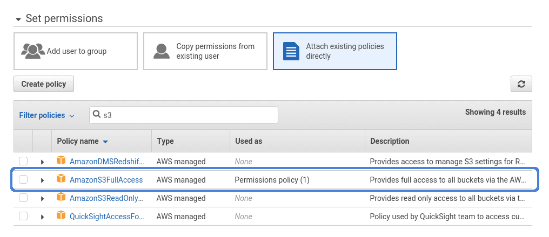Check the AmazonDMSRedshift policy checkbox
This screenshot has height=237, width=549.
(x=23, y=161)
